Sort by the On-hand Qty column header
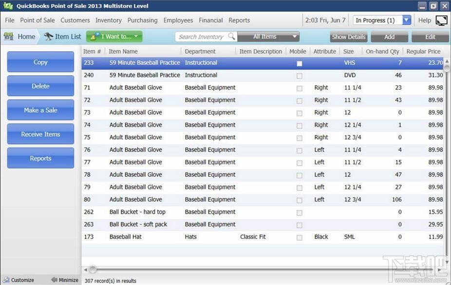The height and width of the screenshot is (285, 451). pos(382,51)
